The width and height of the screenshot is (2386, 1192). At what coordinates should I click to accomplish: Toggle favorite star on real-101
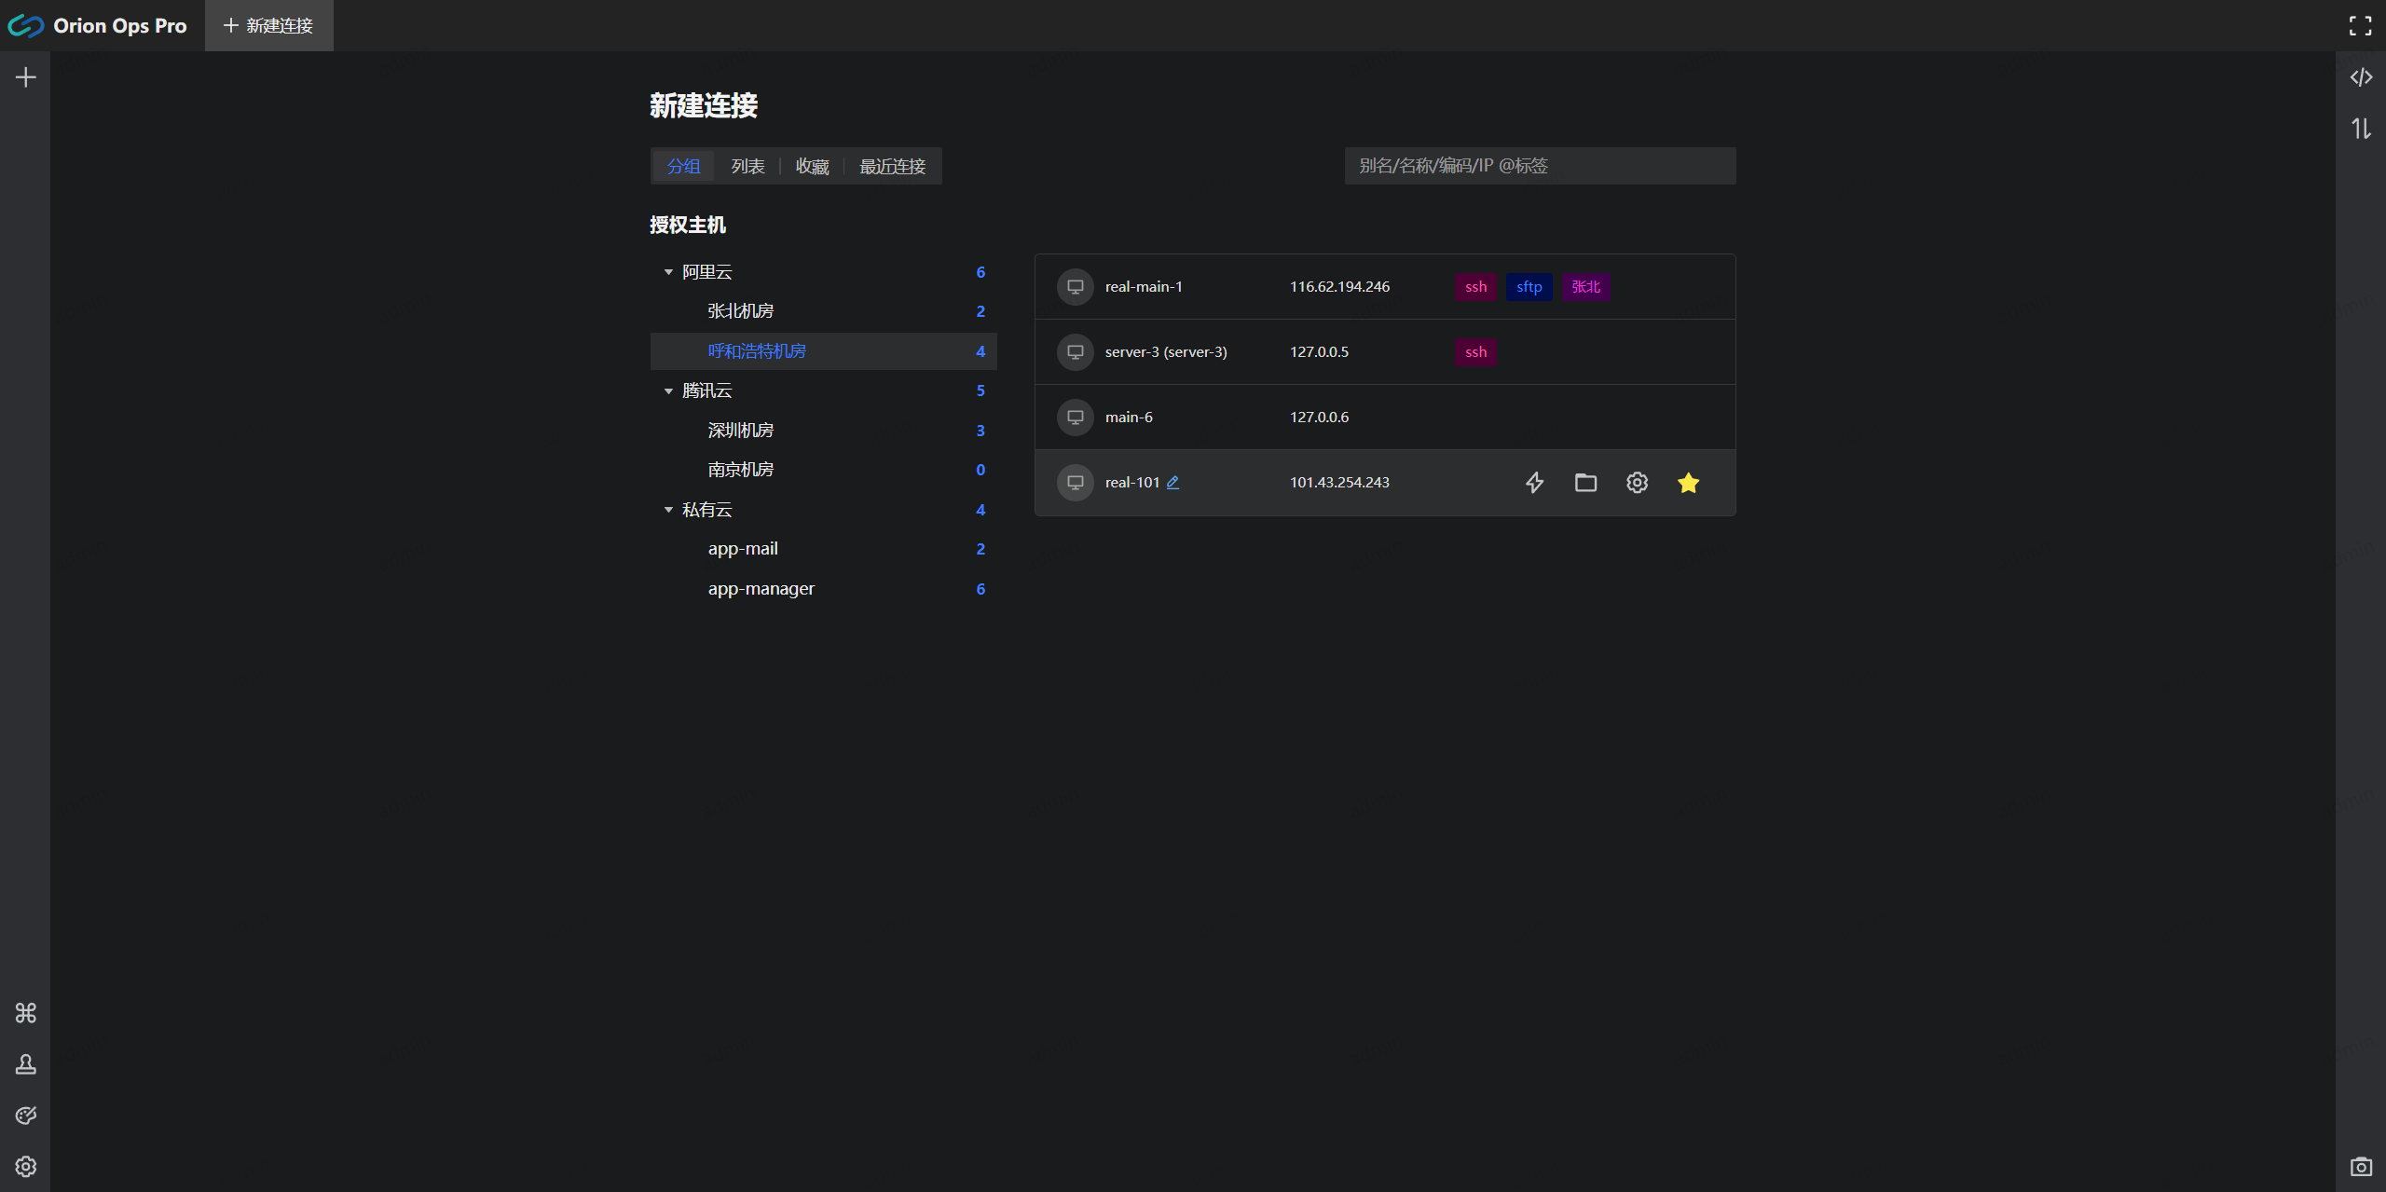point(1688,482)
